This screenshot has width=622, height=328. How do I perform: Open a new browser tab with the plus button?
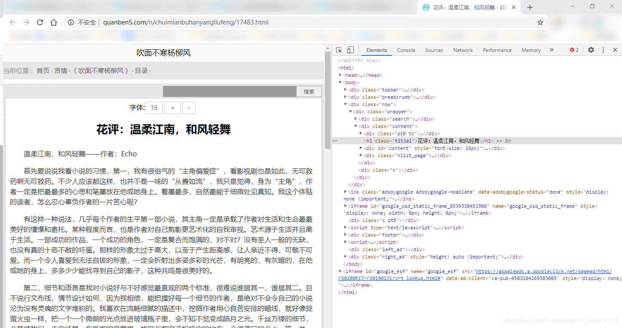point(530,7)
